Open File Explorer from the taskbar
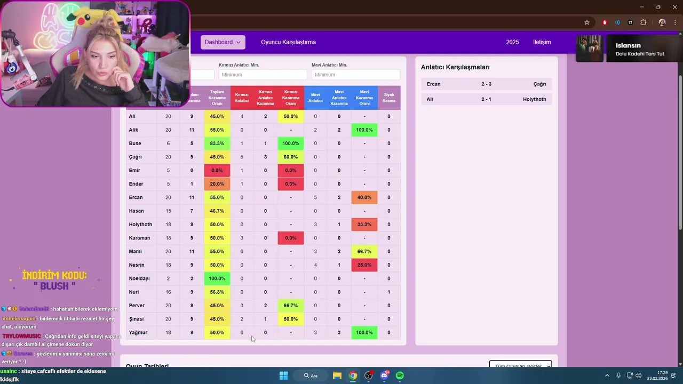The height and width of the screenshot is (384, 683). (x=337, y=375)
